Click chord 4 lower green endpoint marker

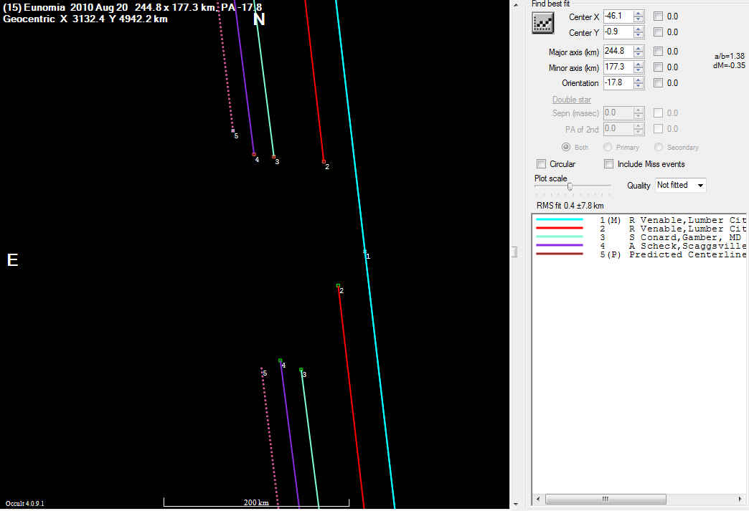tap(281, 360)
